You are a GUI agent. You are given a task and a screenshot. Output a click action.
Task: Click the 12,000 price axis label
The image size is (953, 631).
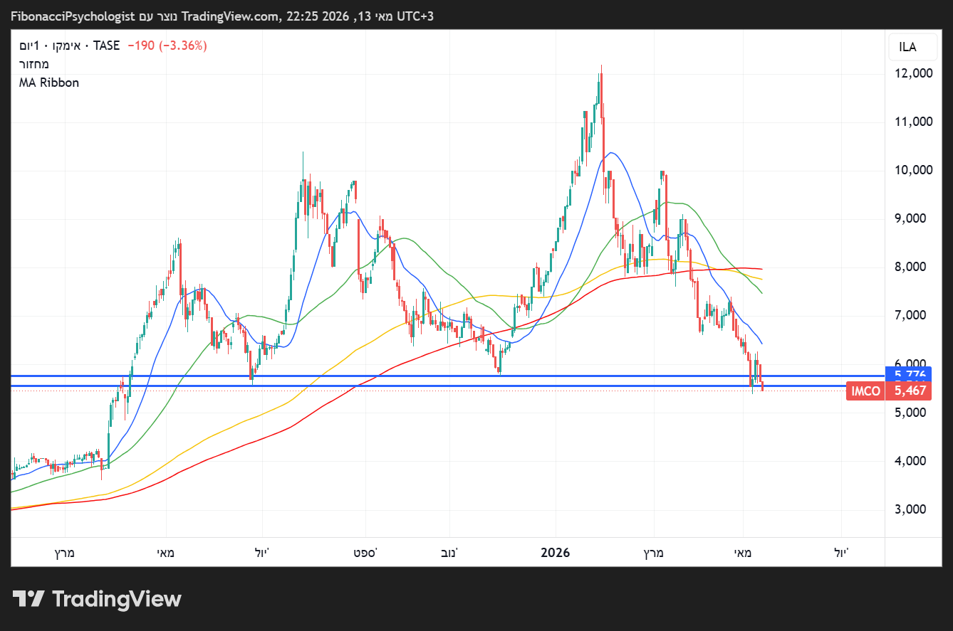tap(912, 73)
